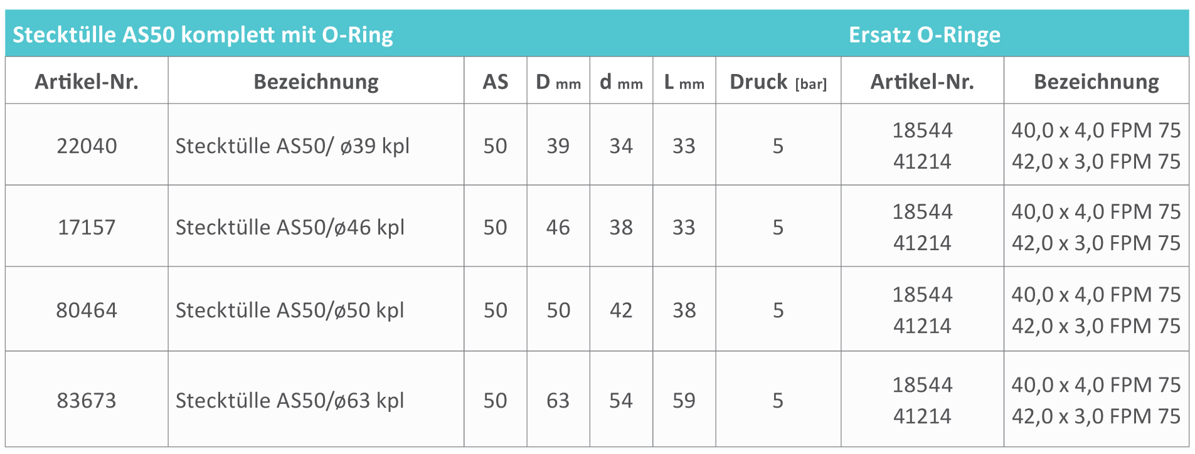Click the "Stecktülle AS50/ ø39 kpl" description

292,145
